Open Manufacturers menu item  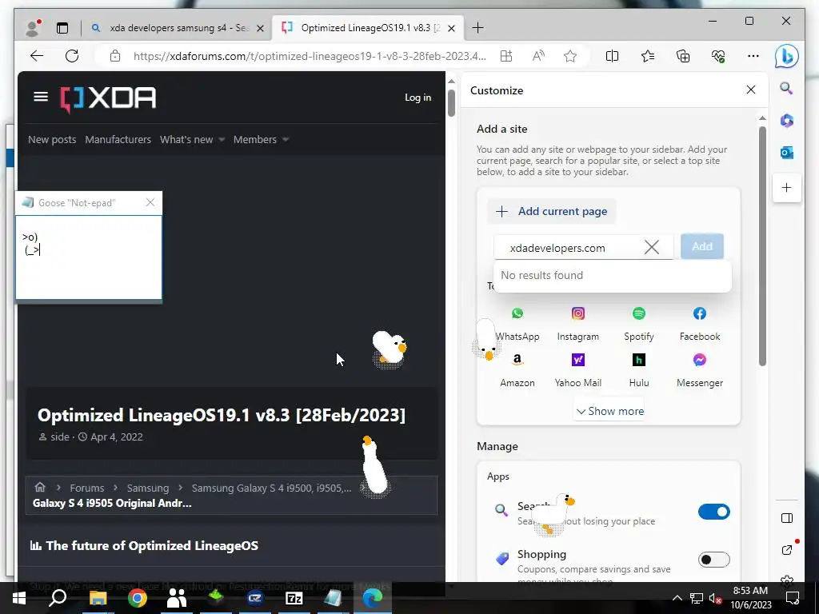pyautogui.click(x=118, y=139)
